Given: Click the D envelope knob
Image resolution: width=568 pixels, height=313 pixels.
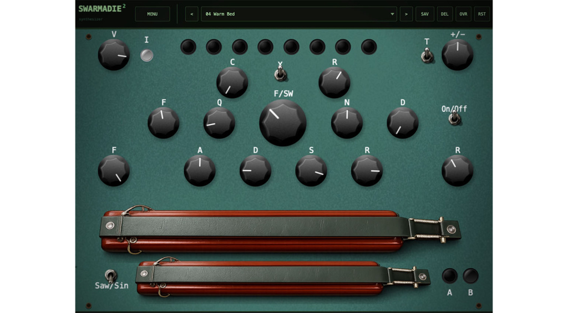Looking at the screenshot, I should (x=255, y=171).
